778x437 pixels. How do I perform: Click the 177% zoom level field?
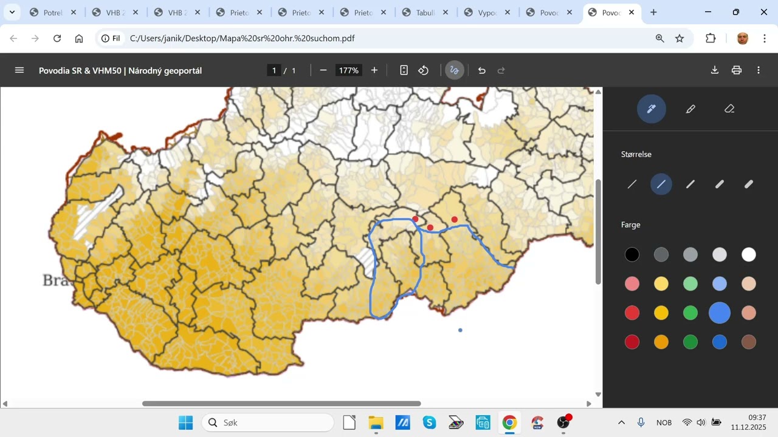[x=349, y=70]
